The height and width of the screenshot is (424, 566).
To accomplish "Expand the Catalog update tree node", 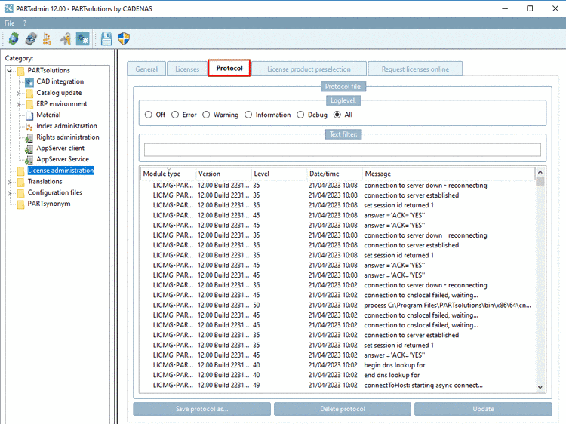I will pos(18,93).
